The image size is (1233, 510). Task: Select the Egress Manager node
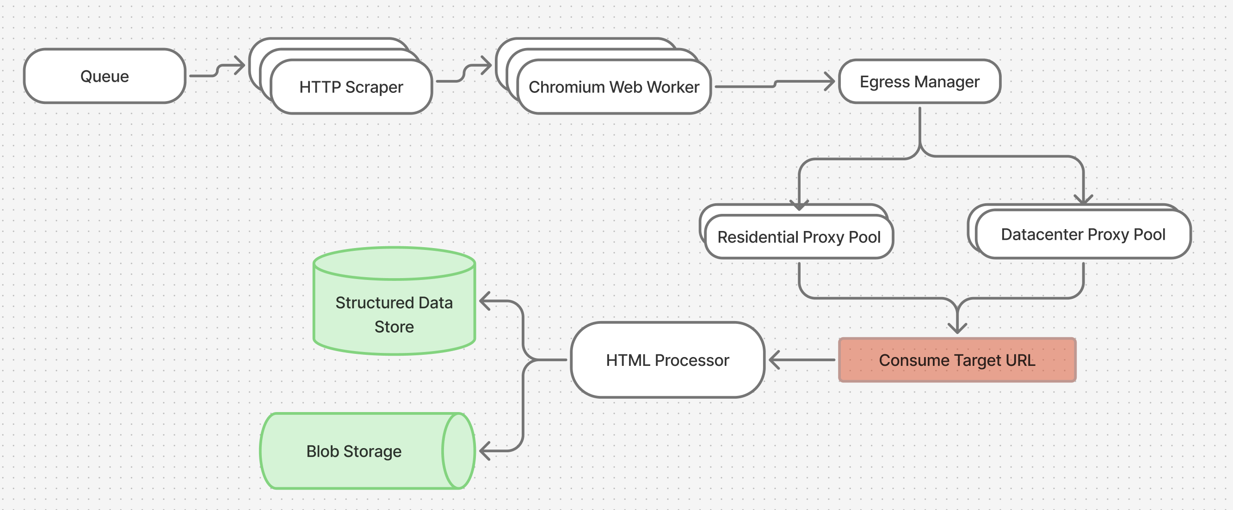click(919, 82)
